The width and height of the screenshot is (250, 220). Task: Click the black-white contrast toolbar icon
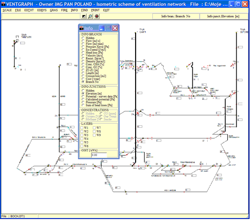[84, 16]
